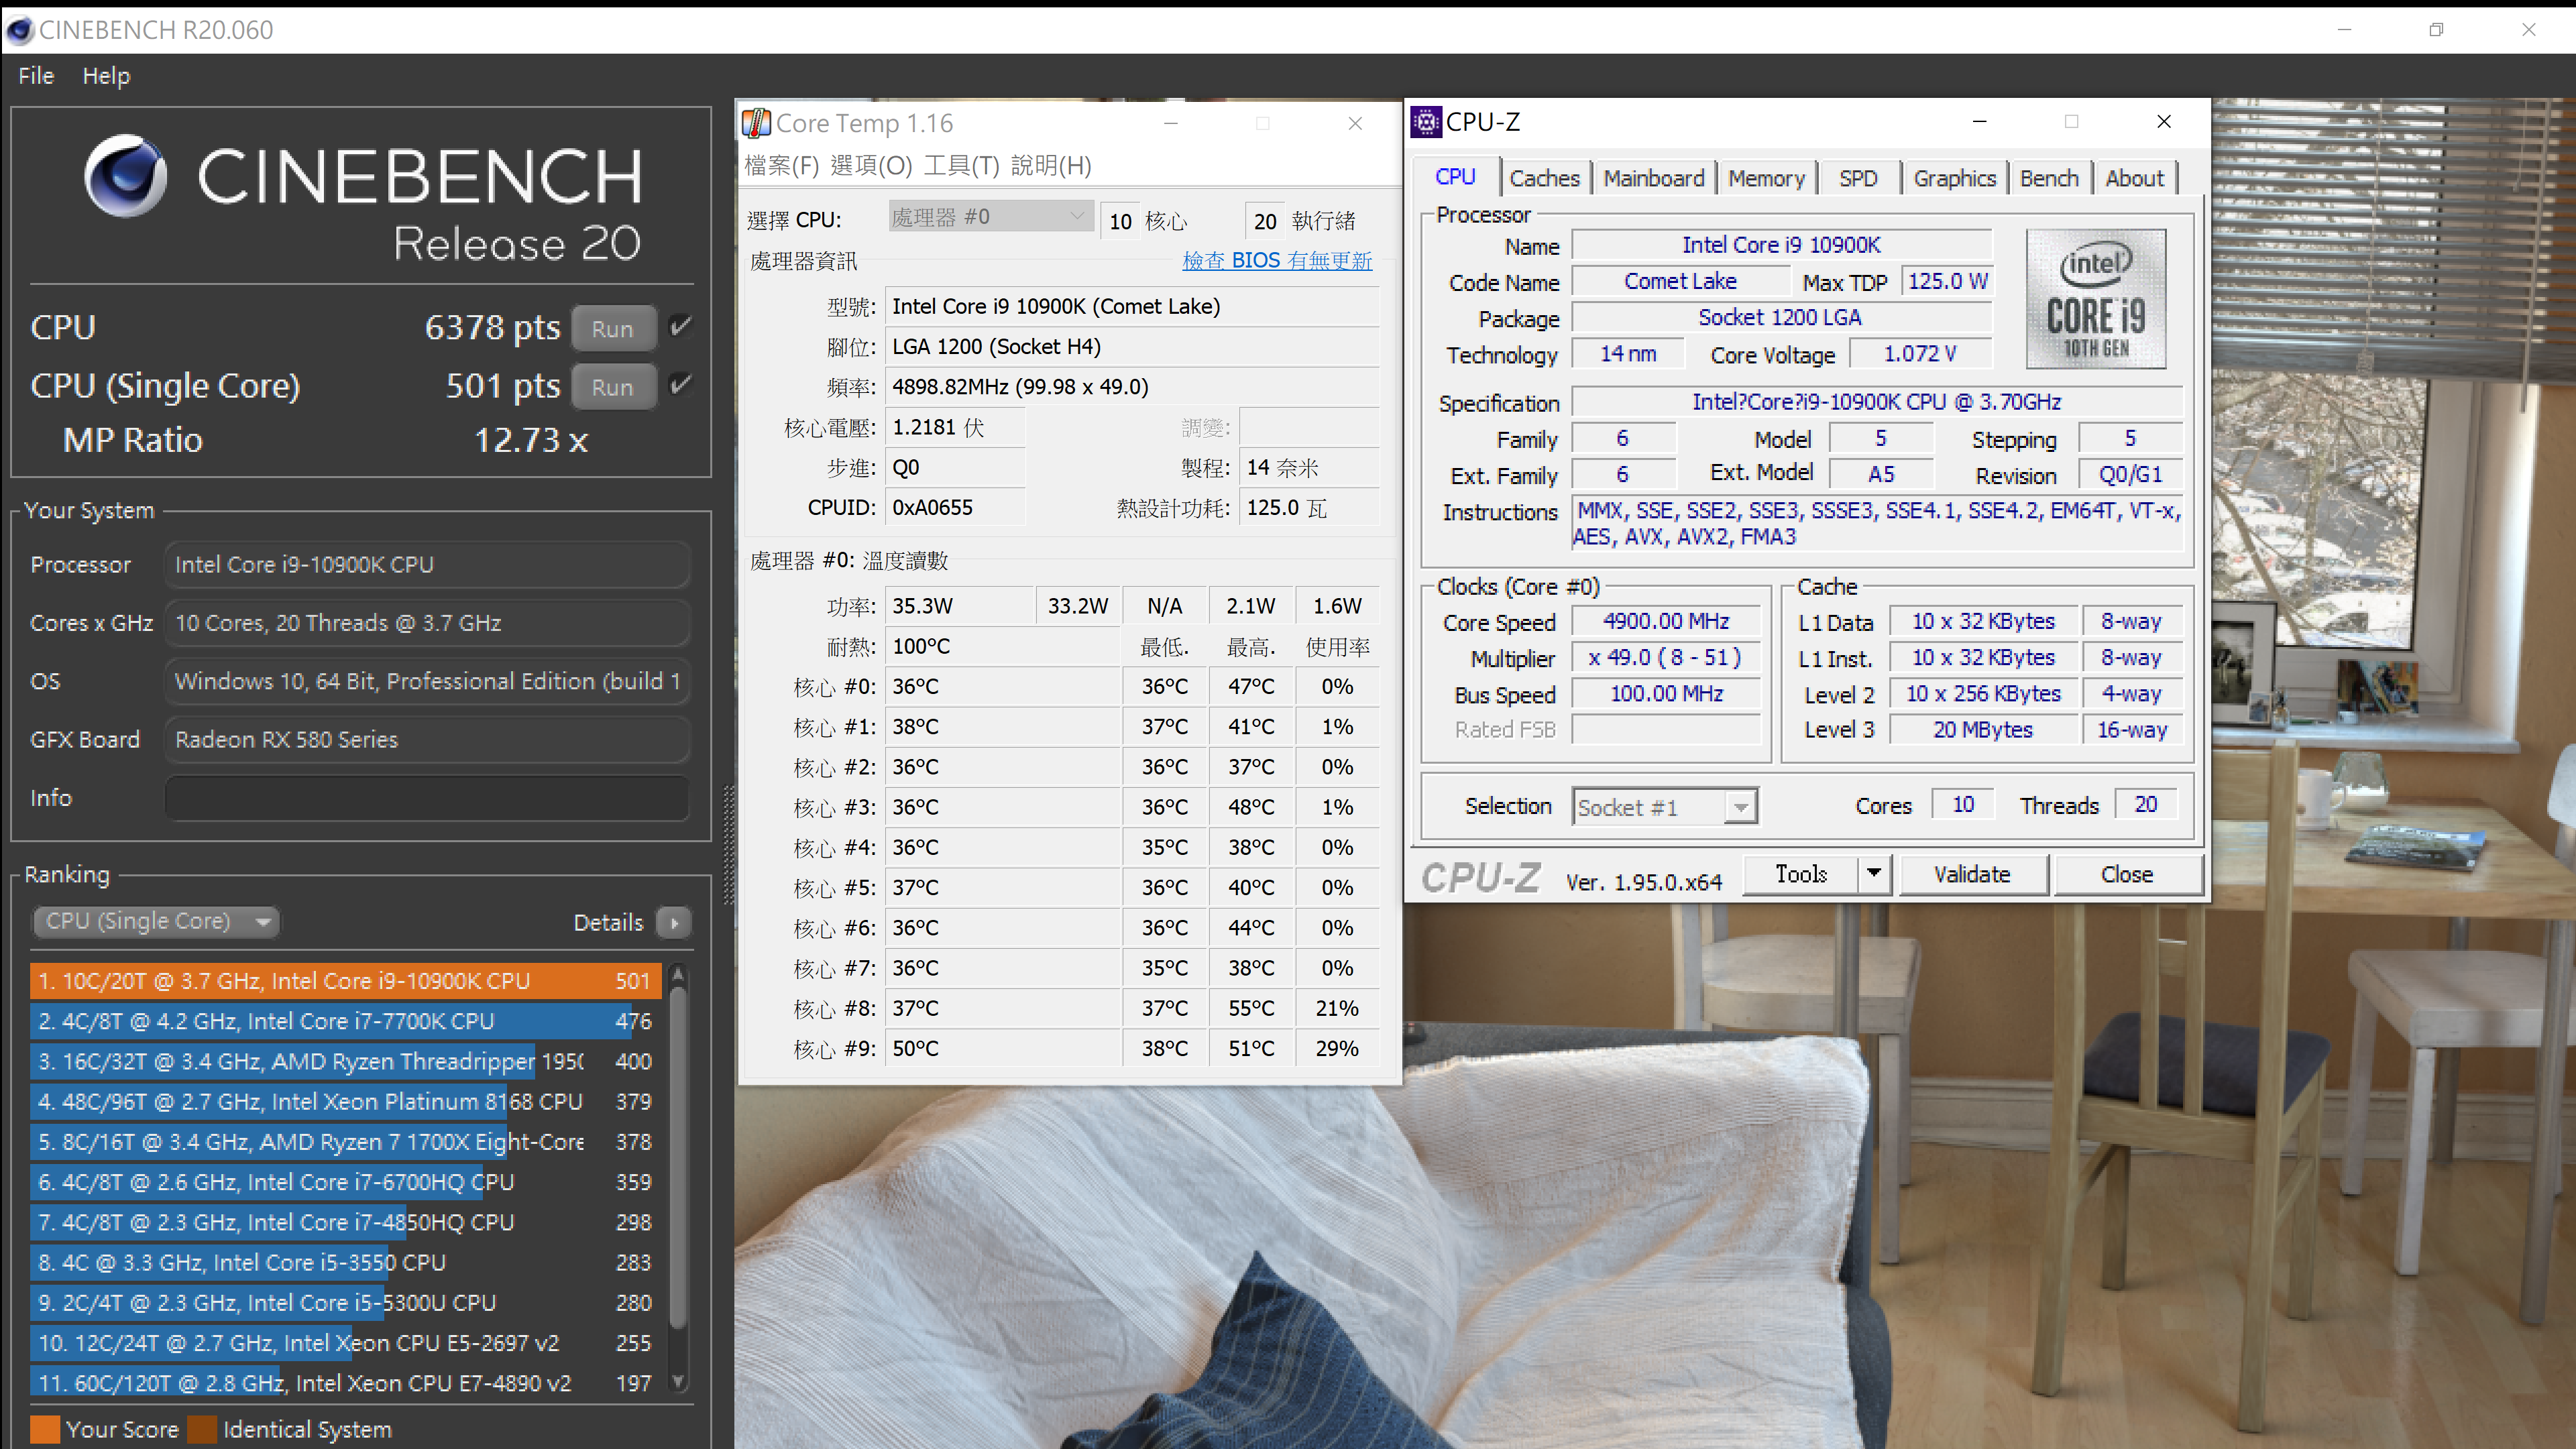Click the brown Identical System legend swatch

(x=202, y=1429)
